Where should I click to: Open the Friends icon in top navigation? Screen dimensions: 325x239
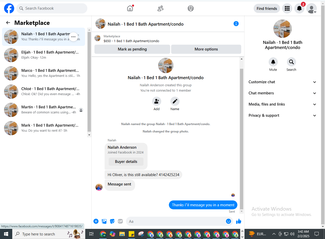pos(160,8)
